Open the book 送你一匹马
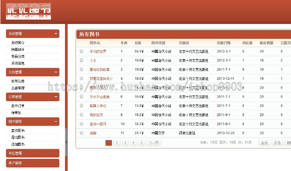The image size is (291, 171). pos(98,124)
